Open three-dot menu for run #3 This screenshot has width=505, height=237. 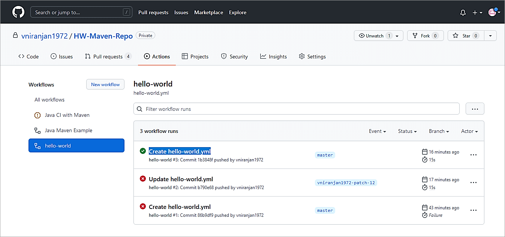tap(473, 155)
